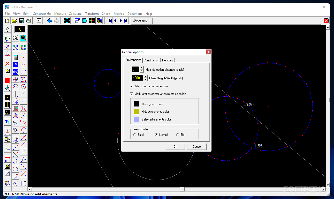Select the a/b ratio tool
This screenshot has width=334, height=199.
16,130
